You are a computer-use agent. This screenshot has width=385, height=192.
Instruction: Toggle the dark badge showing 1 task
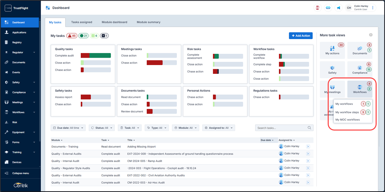(104, 36)
